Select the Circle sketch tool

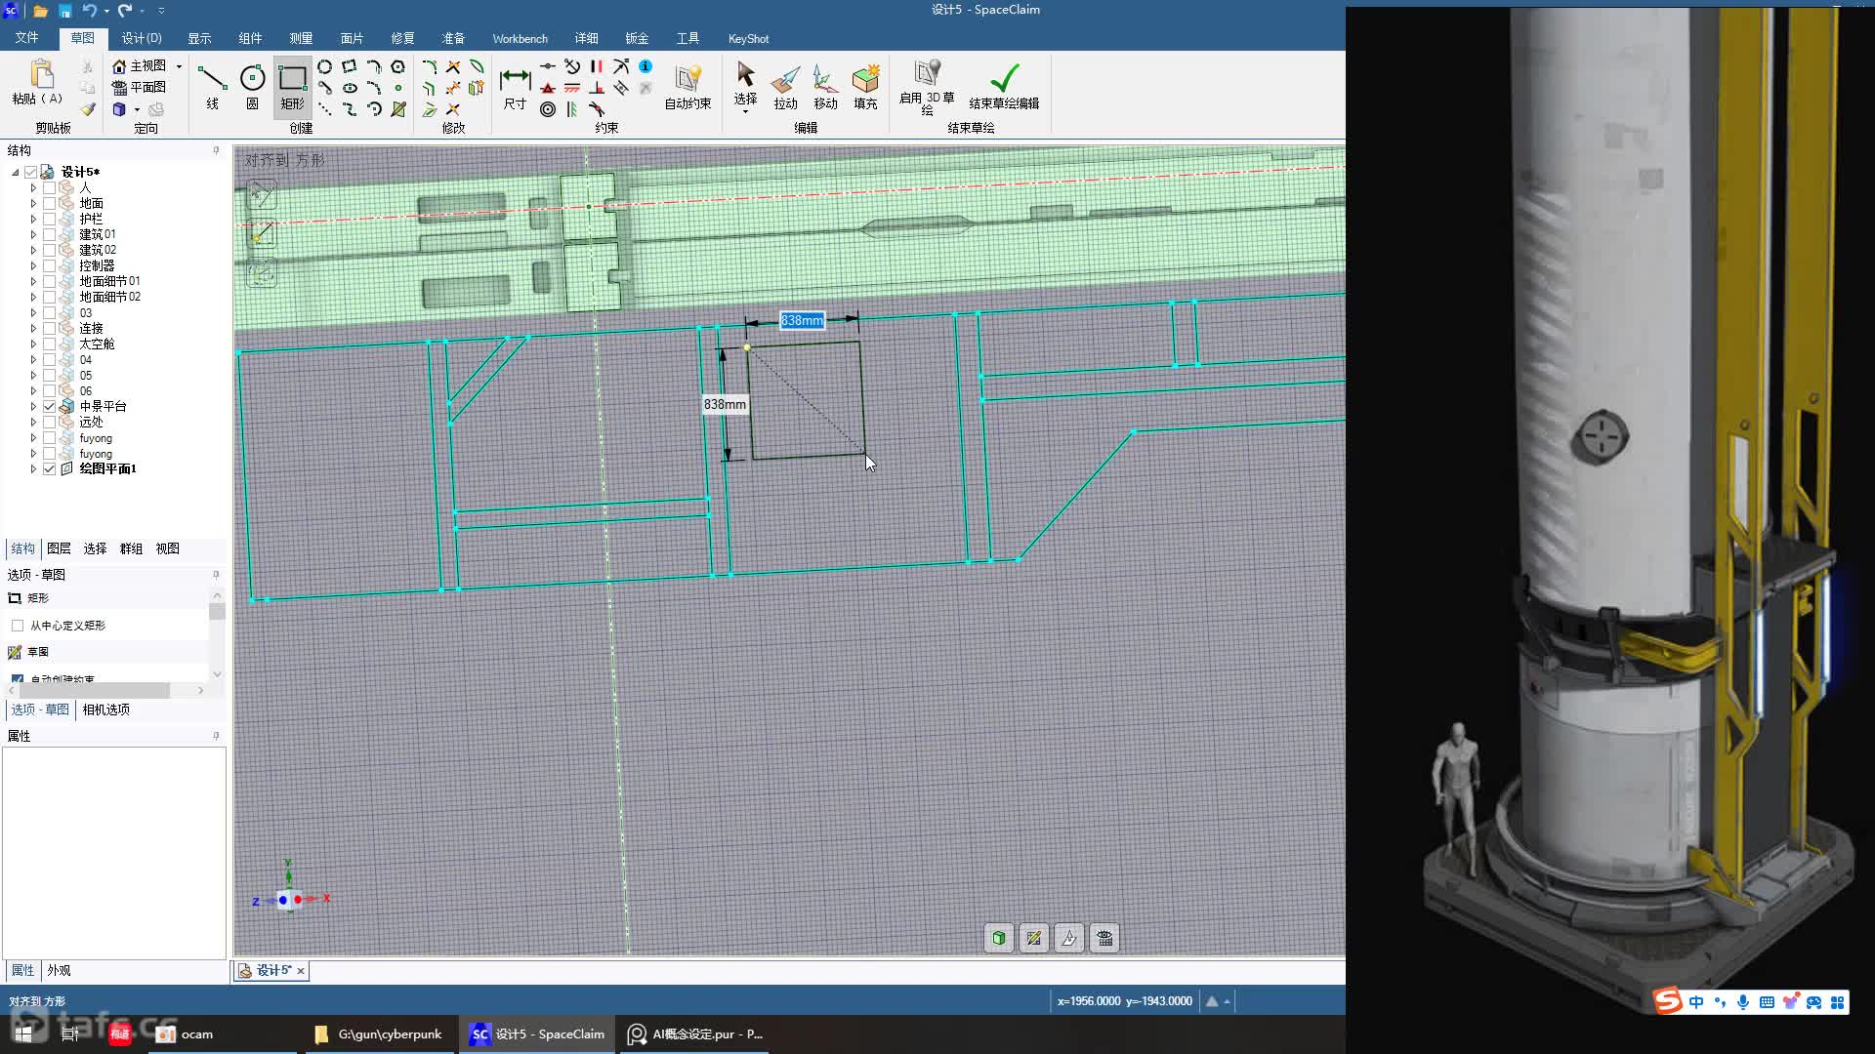pyautogui.click(x=252, y=86)
